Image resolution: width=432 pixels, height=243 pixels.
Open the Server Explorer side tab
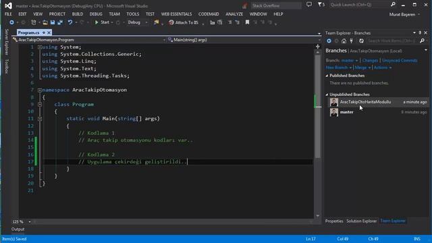[x=7, y=42]
